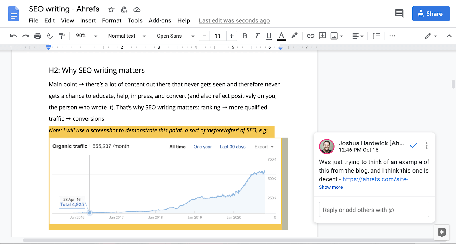This screenshot has height=244, width=456.
Task: Open the Add-ons menu
Action: 160,20
